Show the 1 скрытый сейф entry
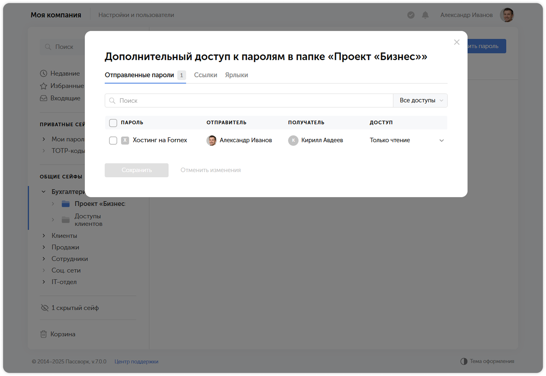The height and width of the screenshot is (376, 546). (75, 308)
